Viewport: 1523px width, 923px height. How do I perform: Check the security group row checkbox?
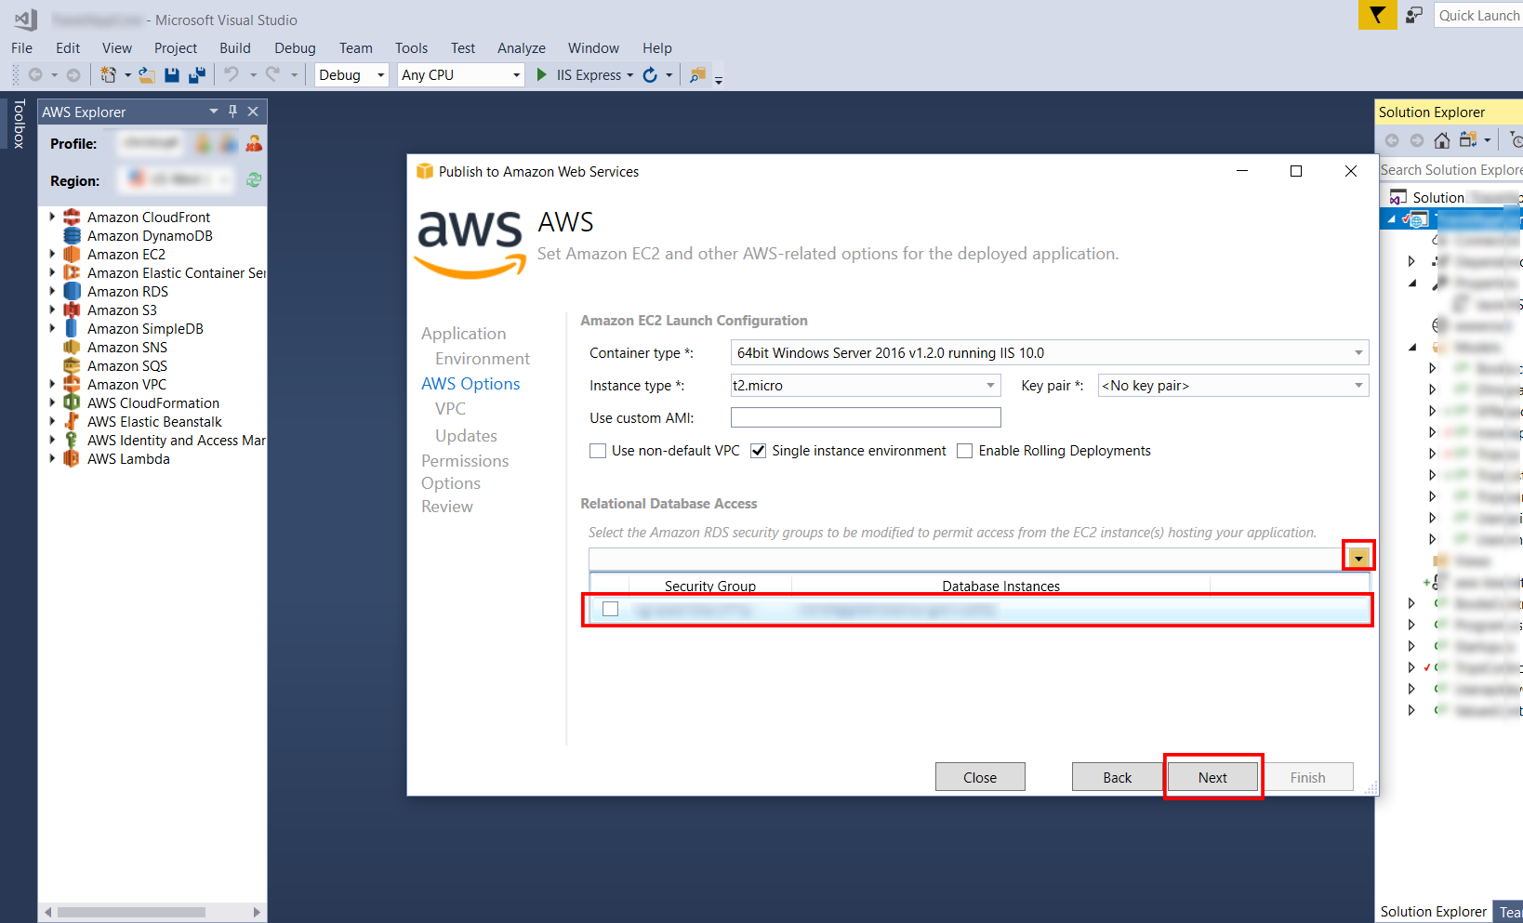[x=611, y=609]
